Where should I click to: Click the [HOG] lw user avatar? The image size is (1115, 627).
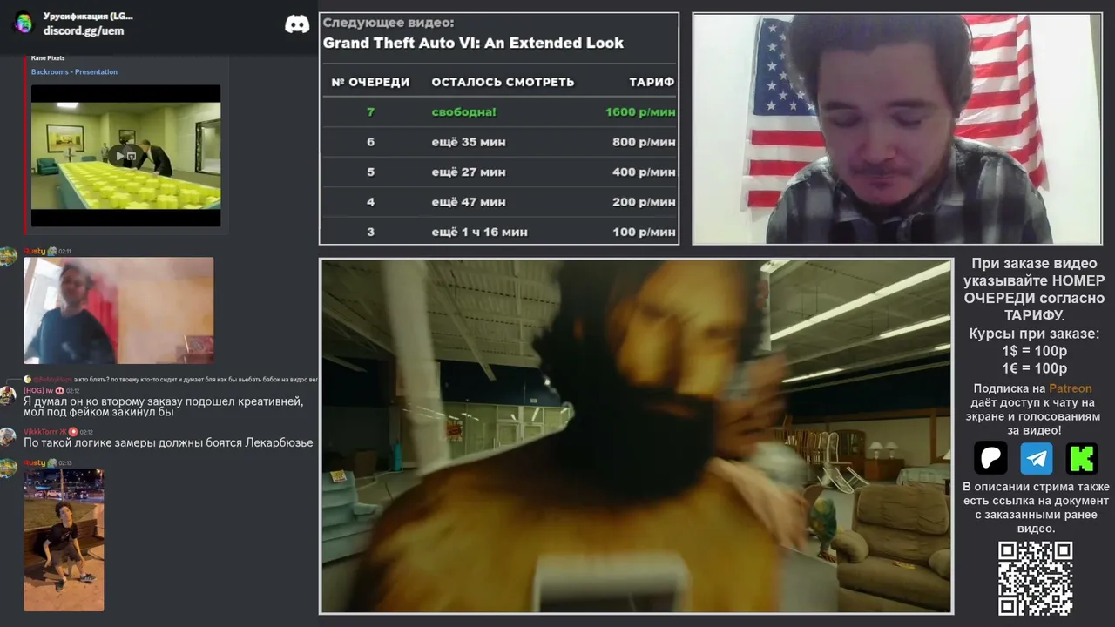pos(8,394)
